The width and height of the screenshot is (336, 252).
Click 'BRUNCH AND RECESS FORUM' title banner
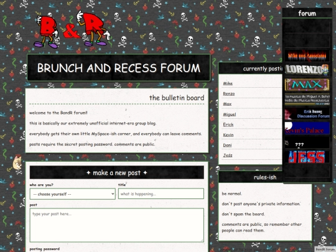click(x=119, y=68)
